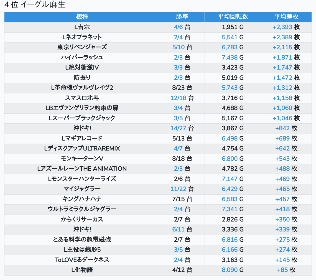Screen dimensions: 316x280
Task: Click the 11/22 台 win rate for マイジャグラー
Action: [x=182, y=189]
